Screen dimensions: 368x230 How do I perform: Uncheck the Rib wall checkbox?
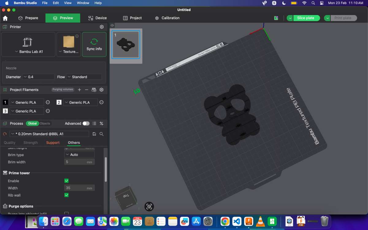67,195
